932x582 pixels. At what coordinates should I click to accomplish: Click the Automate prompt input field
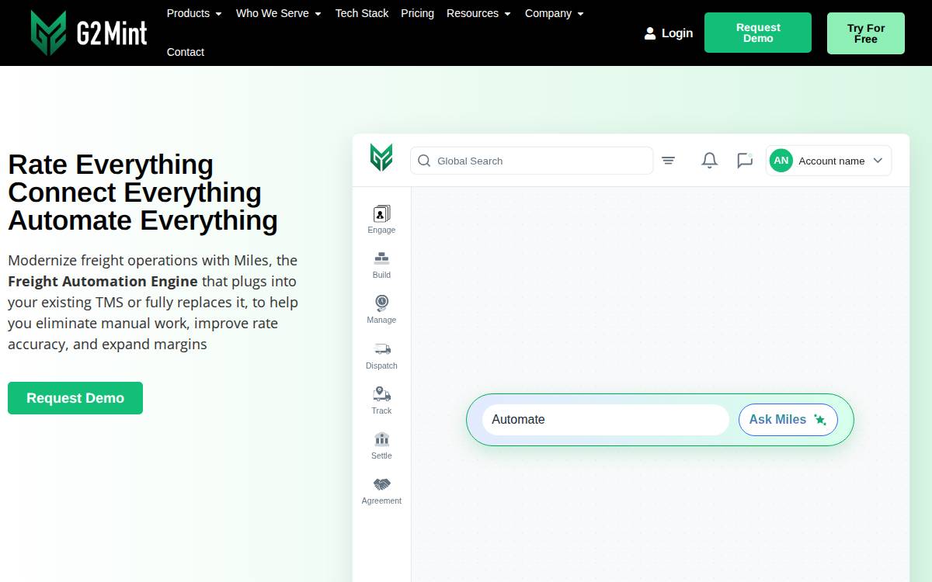point(606,419)
